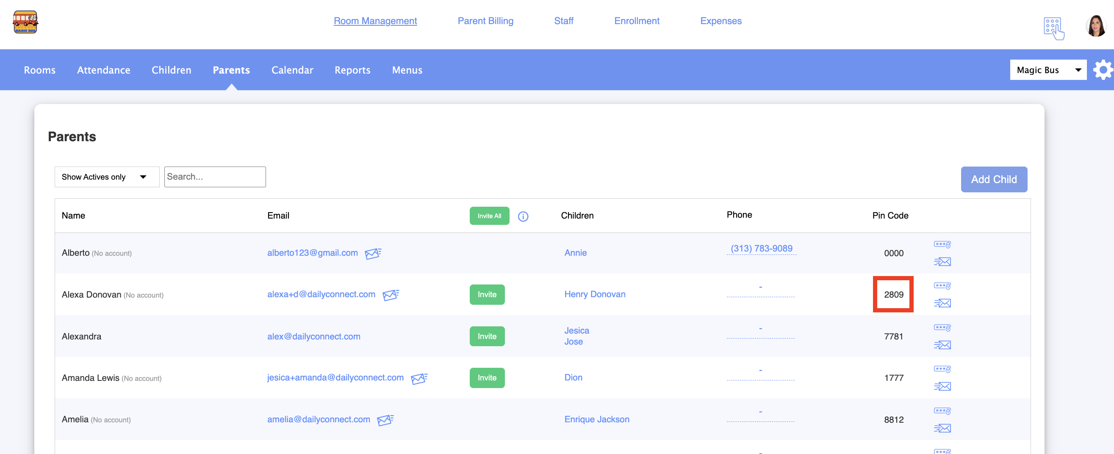Click phone number (313) 783-9089
1114x454 pixels.
(761, 249)
